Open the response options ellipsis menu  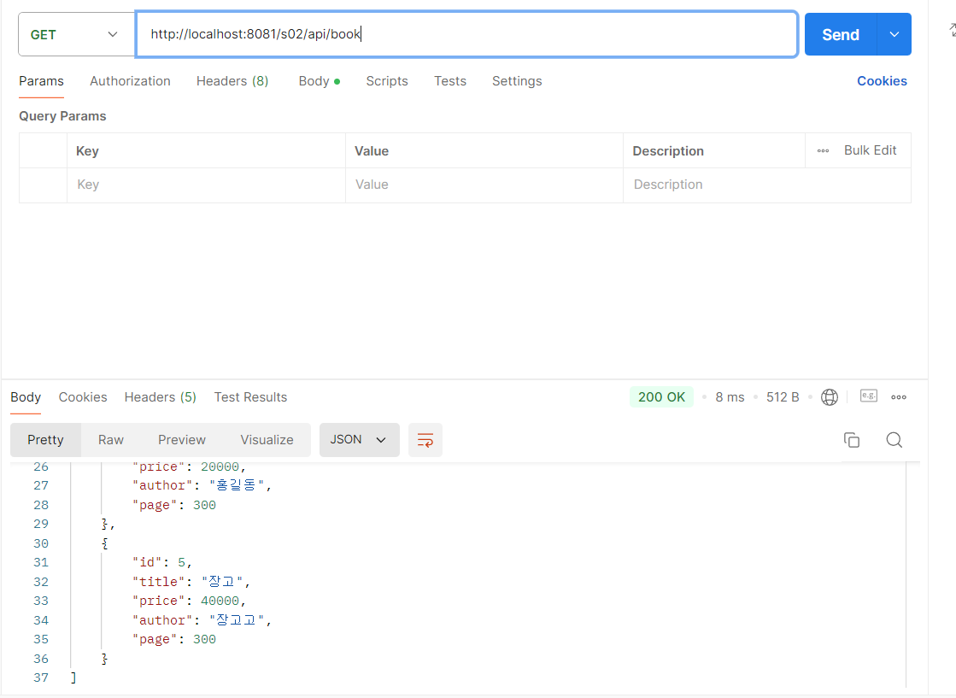point(898,396)
